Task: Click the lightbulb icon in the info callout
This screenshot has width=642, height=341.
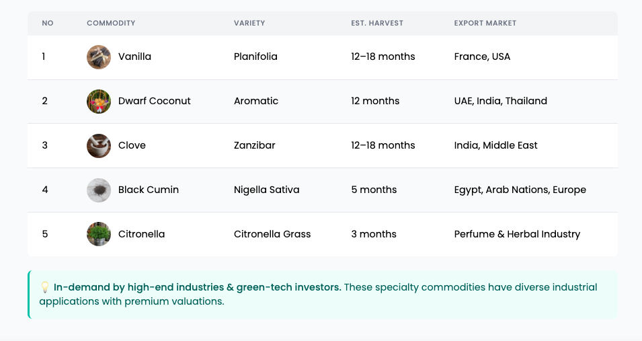Action: [x=44, y=287]
